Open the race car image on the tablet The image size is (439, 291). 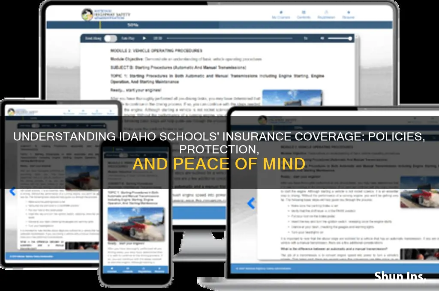(82, 178)
